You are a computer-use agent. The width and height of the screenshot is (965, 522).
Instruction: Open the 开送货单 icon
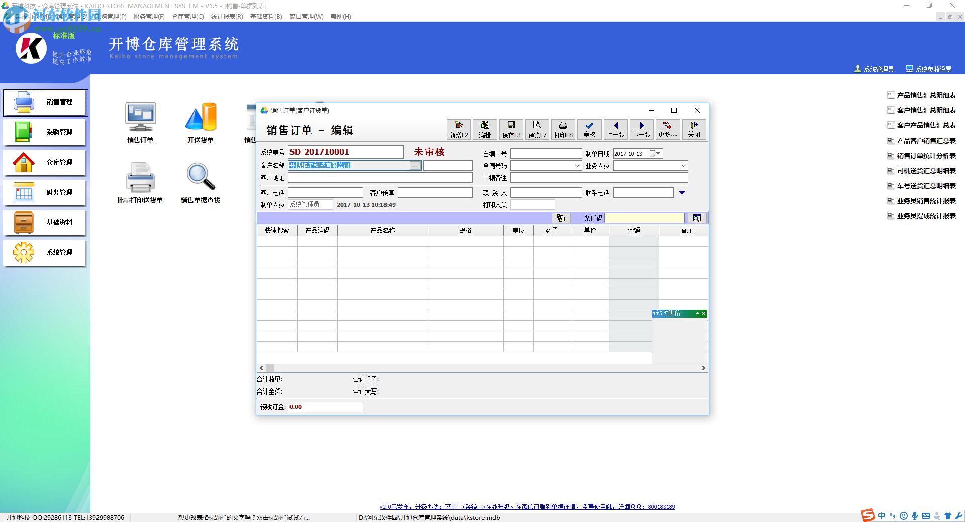[x=201, y=122]
